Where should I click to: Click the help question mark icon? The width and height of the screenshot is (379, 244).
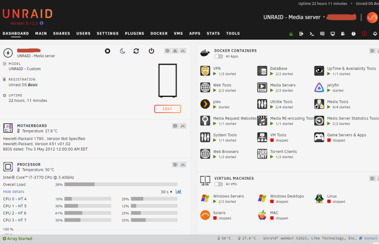pos(353,34)
